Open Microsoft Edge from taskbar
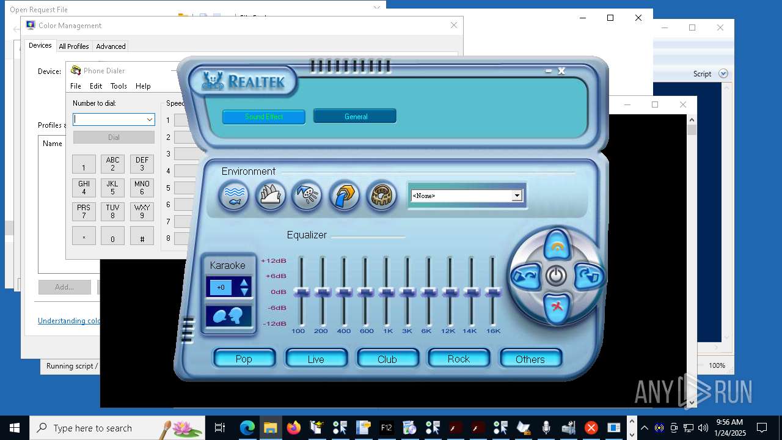This screenshot has width=782, height=440. (x=247, y=428)
